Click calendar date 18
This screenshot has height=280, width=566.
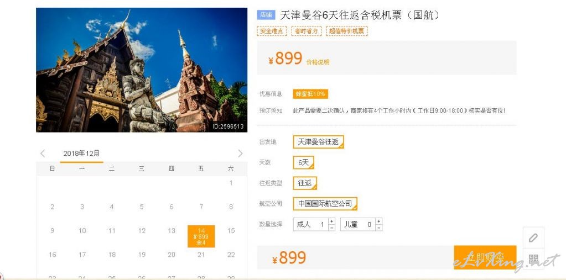click(x=112, y=255)
